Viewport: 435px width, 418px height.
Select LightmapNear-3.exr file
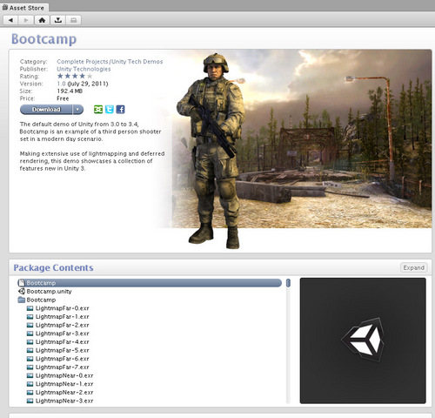pos(64,401)
